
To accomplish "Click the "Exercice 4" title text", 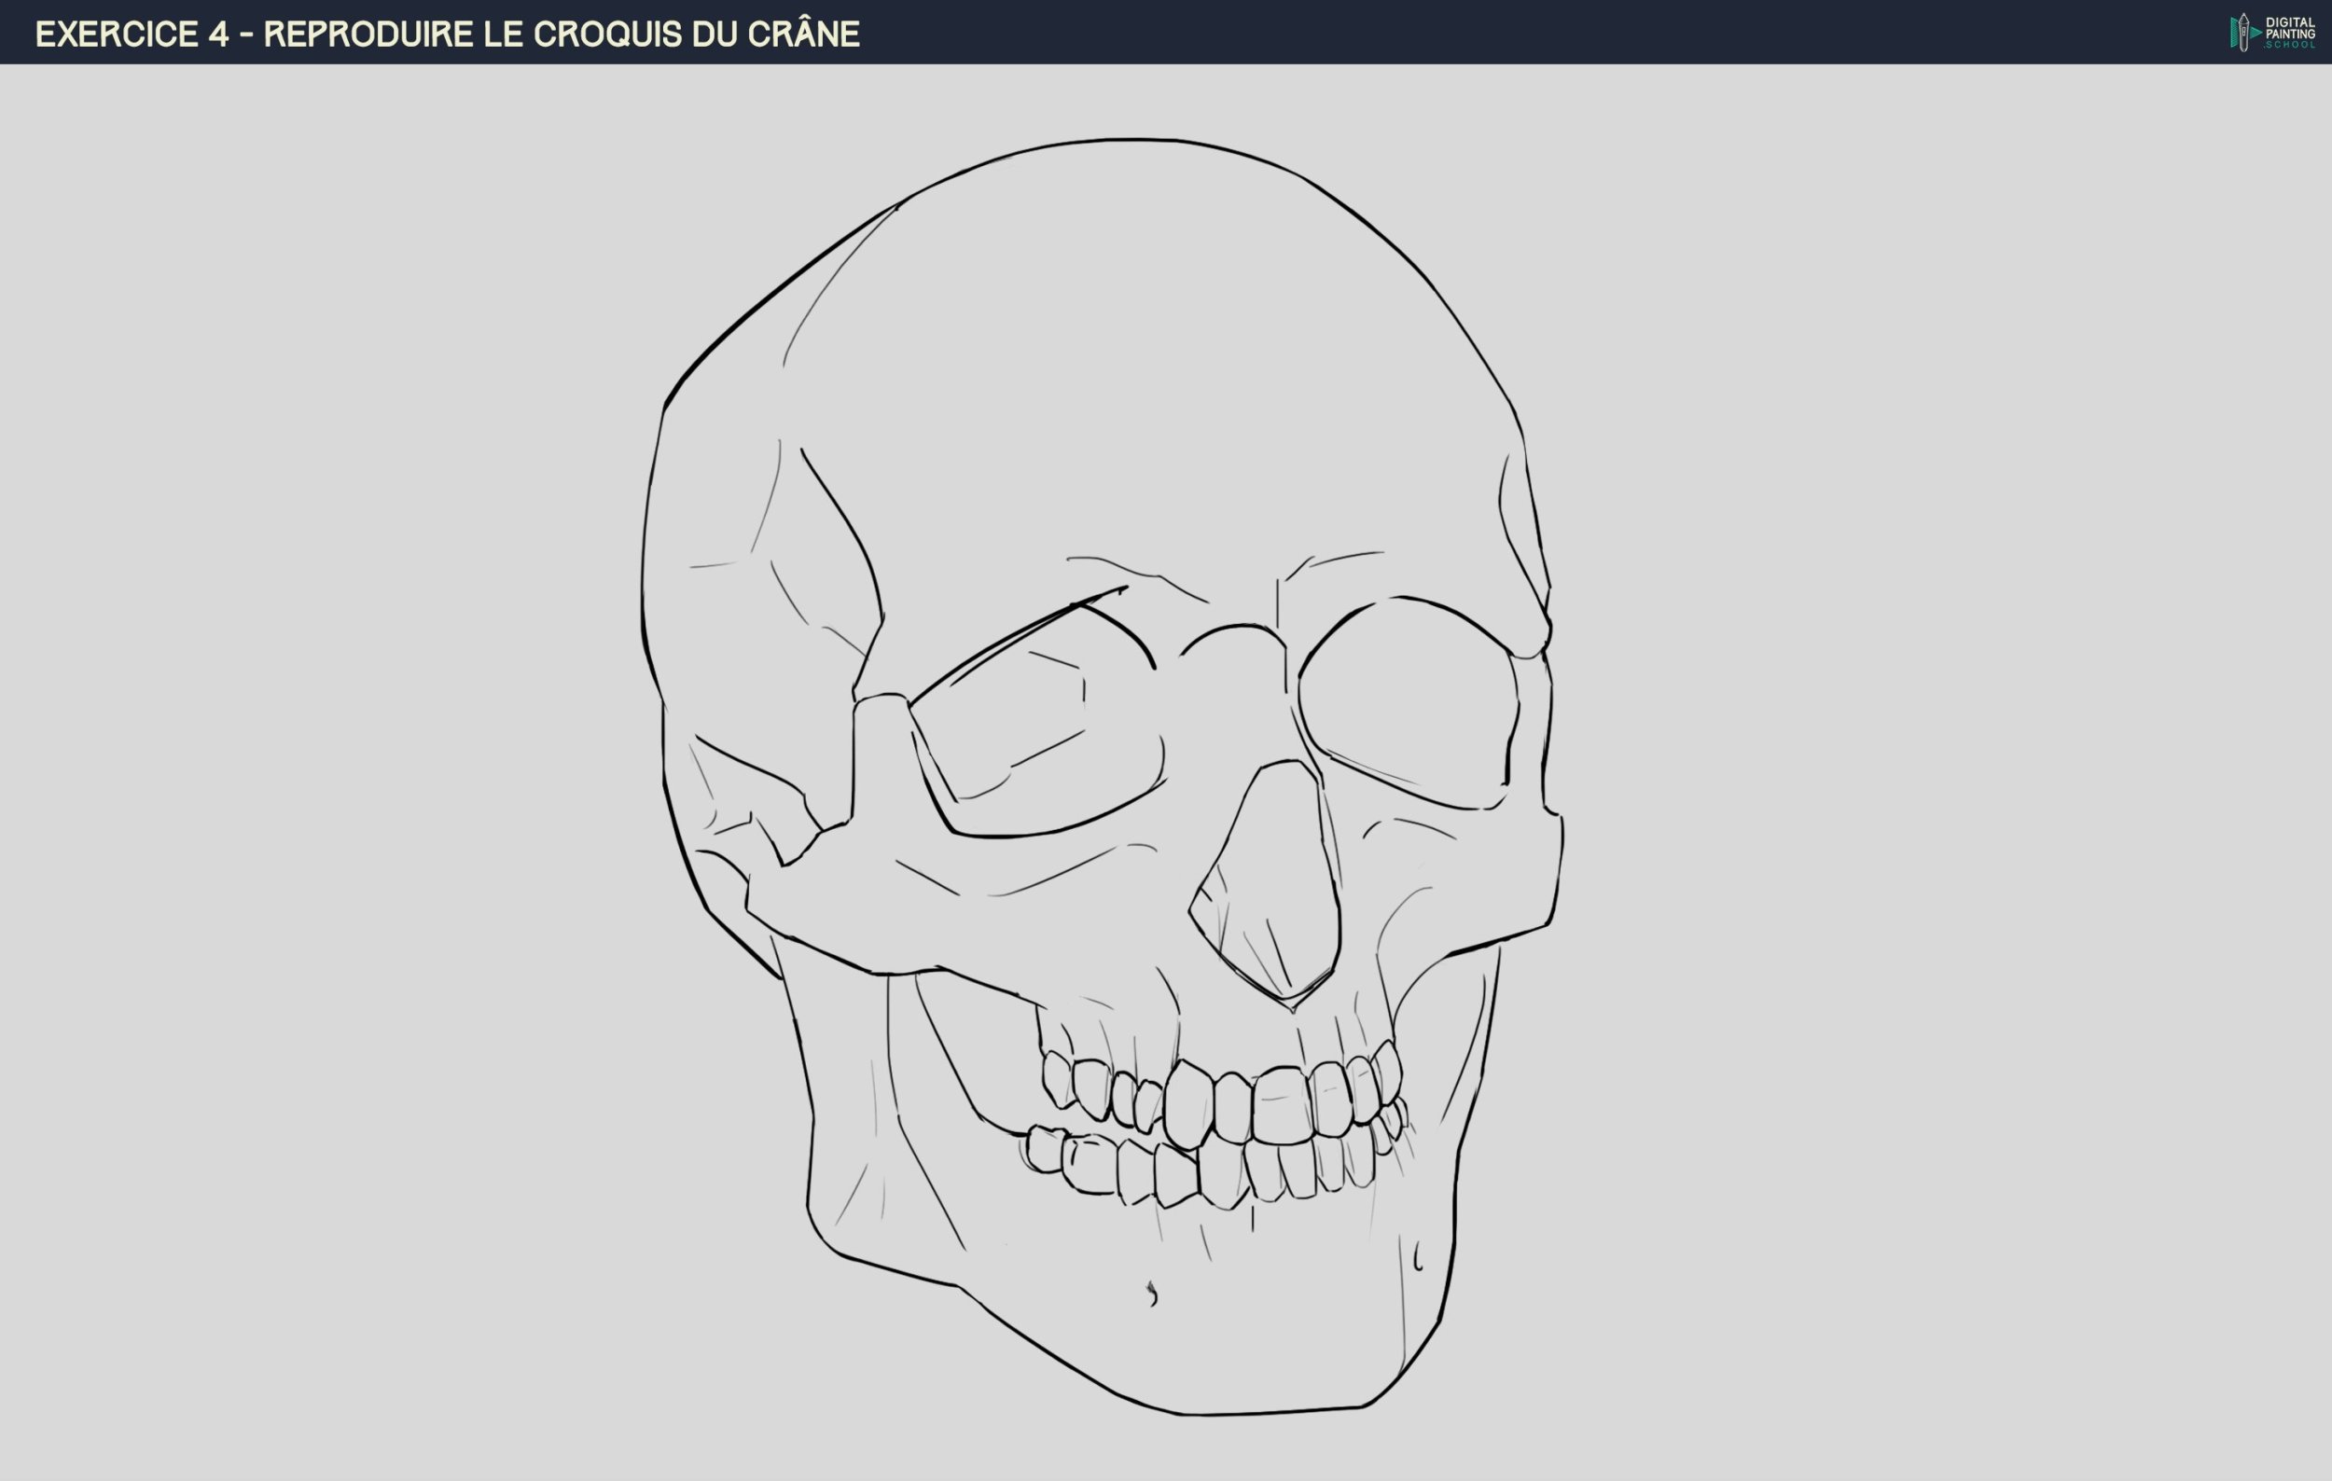I will tap(132, 34).
